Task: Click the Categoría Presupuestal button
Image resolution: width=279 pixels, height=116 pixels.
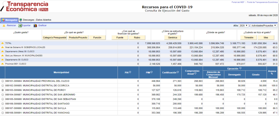Action: pos(54,37)
